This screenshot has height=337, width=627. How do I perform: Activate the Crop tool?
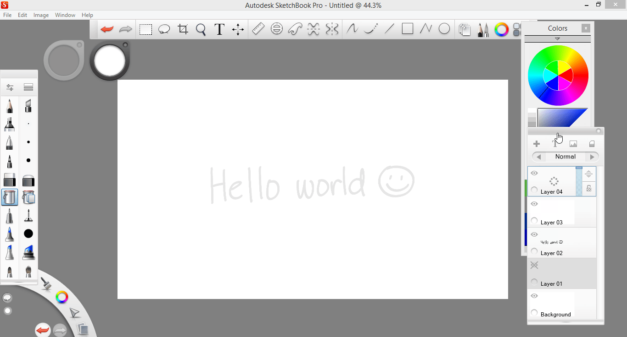point(183,28)
